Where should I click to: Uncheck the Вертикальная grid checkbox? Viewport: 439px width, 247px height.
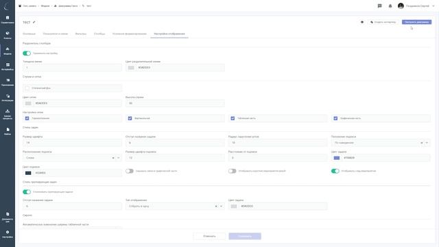[130, 119]
